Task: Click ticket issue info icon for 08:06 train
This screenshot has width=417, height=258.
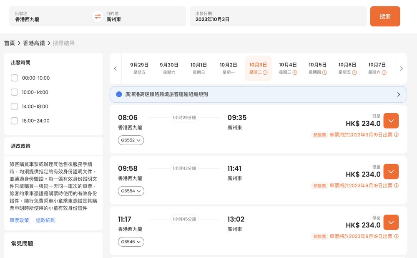Action: 396,135
